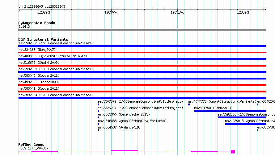Click the Cytogenetic Bands track title
Image resolution: width=275 pixels, height=155 pixels.
pyautogui.click(x=37, y=23)
